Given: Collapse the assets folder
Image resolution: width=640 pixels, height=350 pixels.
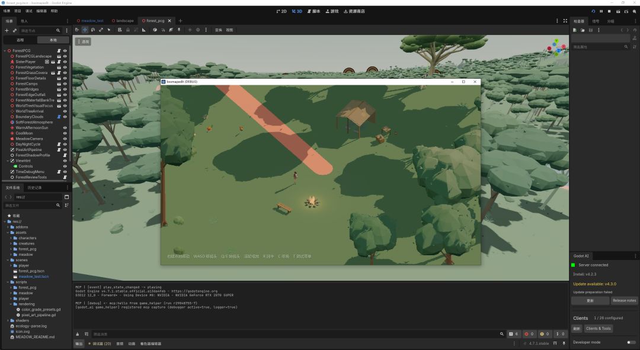Looking at the screenshot, I should [8, 233].
